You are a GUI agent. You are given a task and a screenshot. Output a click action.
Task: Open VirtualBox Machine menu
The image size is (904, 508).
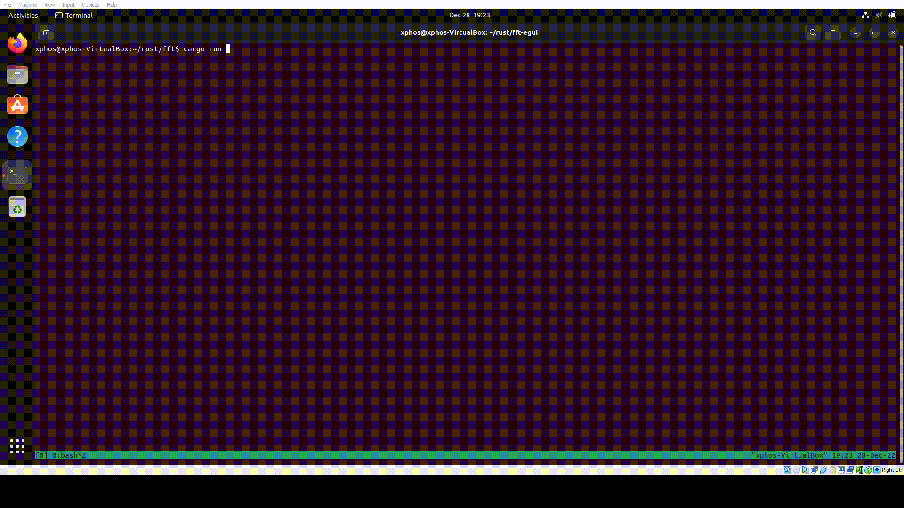coord(27,5)
